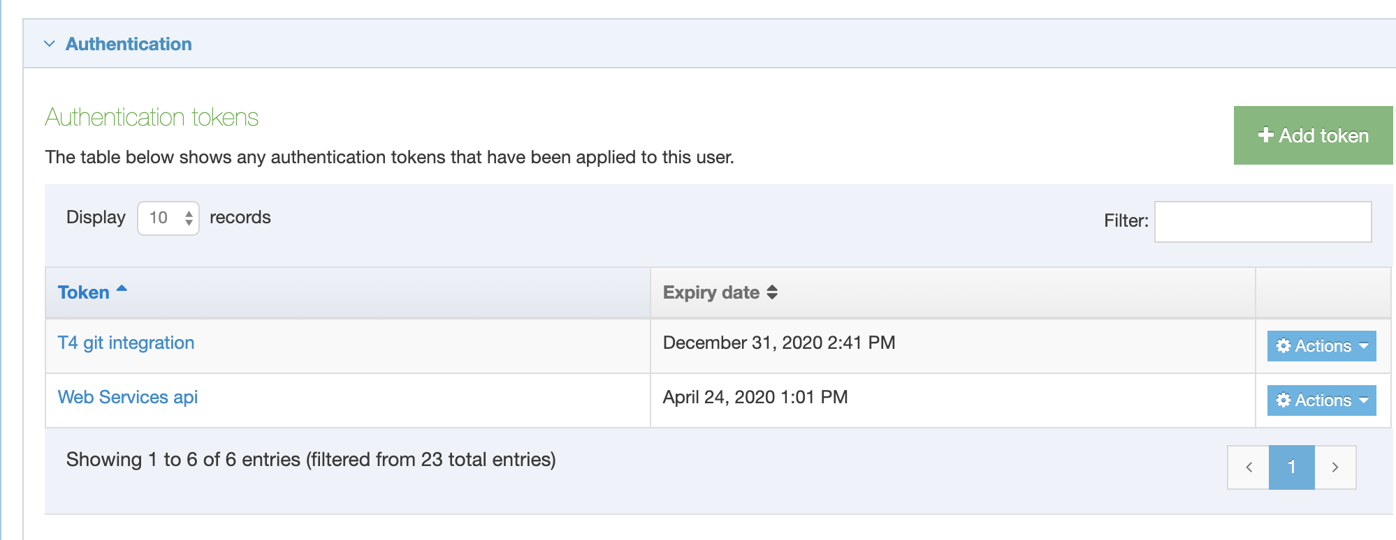The width and height of the screenshot is (1396, 540).
Task: Click the Authentication section heading
Action: [x=129, y=44]
